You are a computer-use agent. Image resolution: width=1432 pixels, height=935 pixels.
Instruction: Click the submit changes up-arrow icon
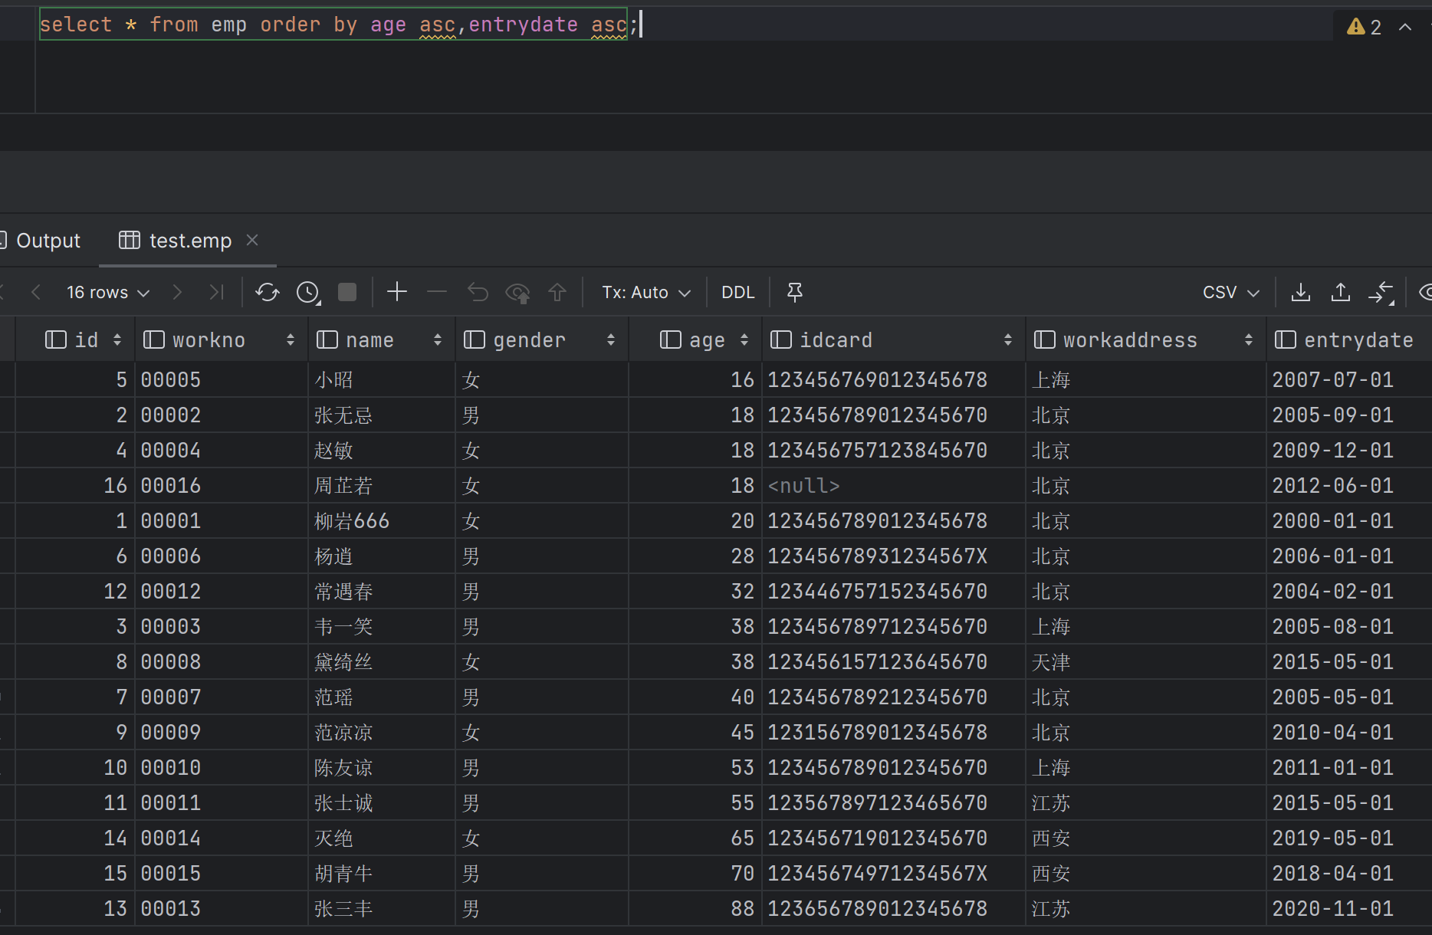(x=557, y=292)
